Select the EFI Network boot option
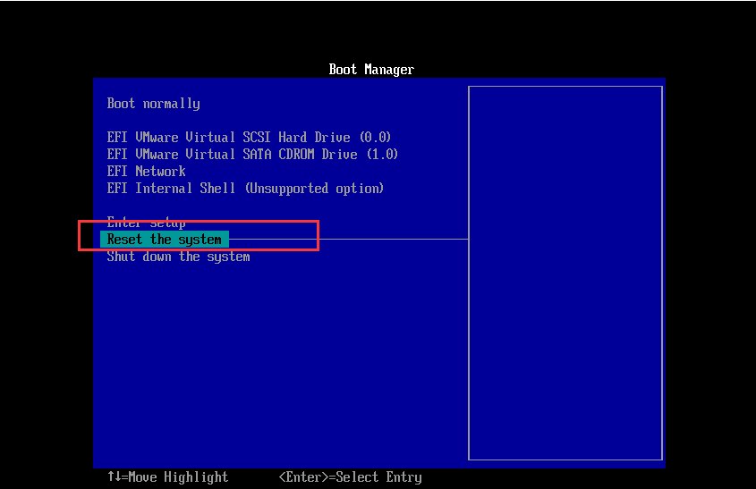 pos(146,172)
